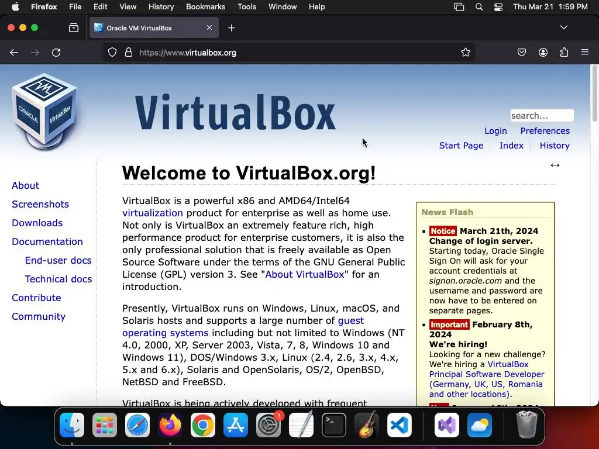Open the History menu in menu bar
The width and height of the screenshot is (599, 449).
click(161, 7)
